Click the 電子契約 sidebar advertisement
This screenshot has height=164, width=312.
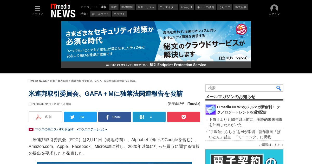point(244,157)
